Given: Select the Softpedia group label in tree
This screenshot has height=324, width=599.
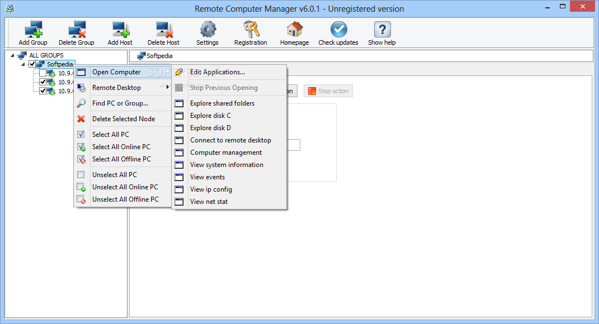Looking at the screenshot, I should [x=60, y=64].
